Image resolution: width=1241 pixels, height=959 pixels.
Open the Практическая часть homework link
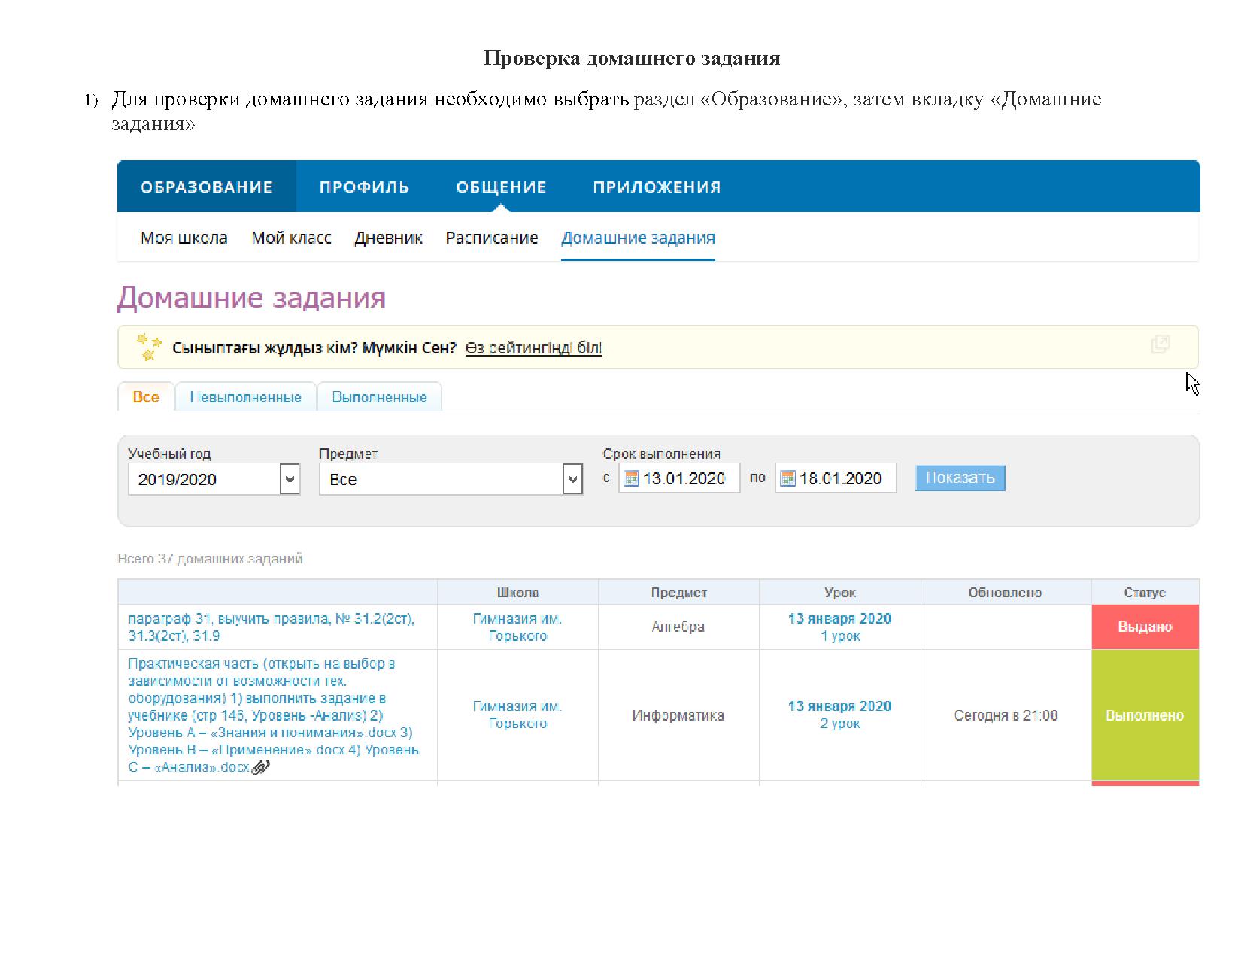(274, 715)
